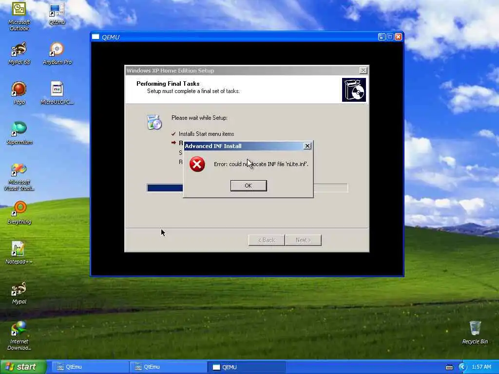499x374 pixels.
Task: Select the Recycle Bin icon
Action: point(475,333)
